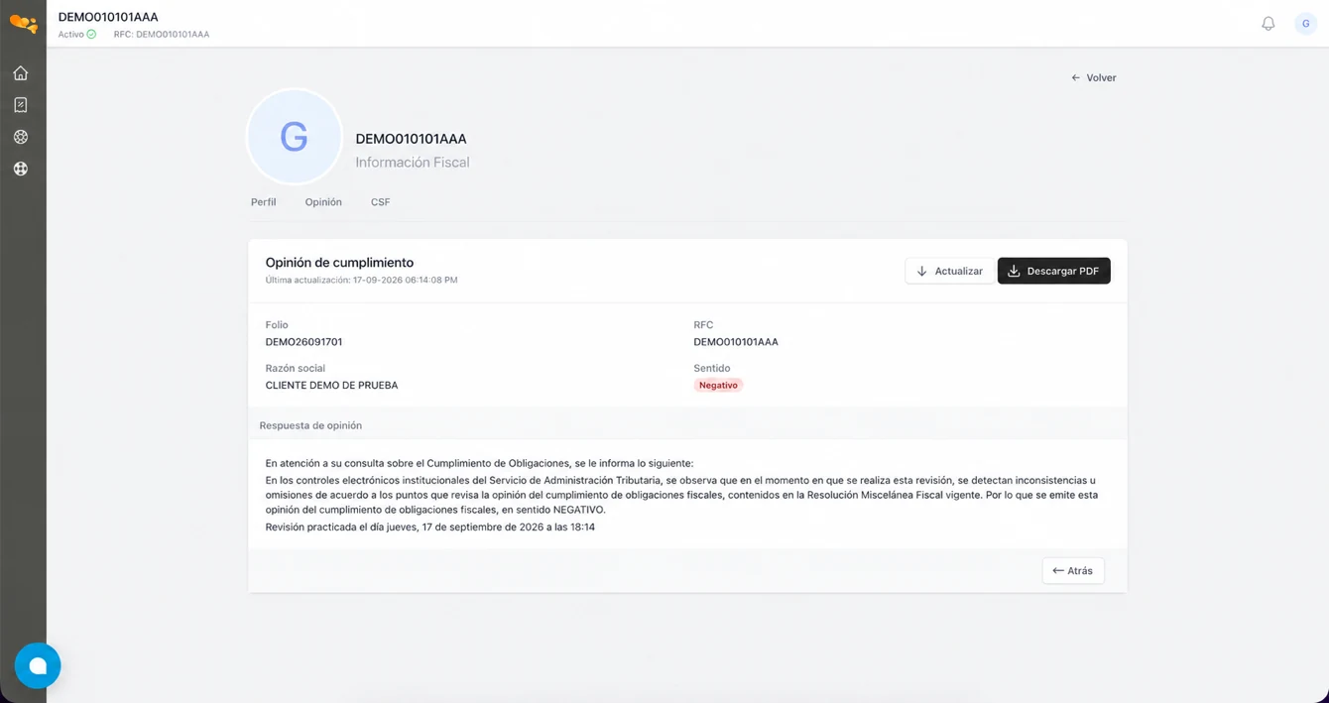This screenshot has width=1329, height=703.
Task: Click the Actualizar button
Action: click(949, 271)
